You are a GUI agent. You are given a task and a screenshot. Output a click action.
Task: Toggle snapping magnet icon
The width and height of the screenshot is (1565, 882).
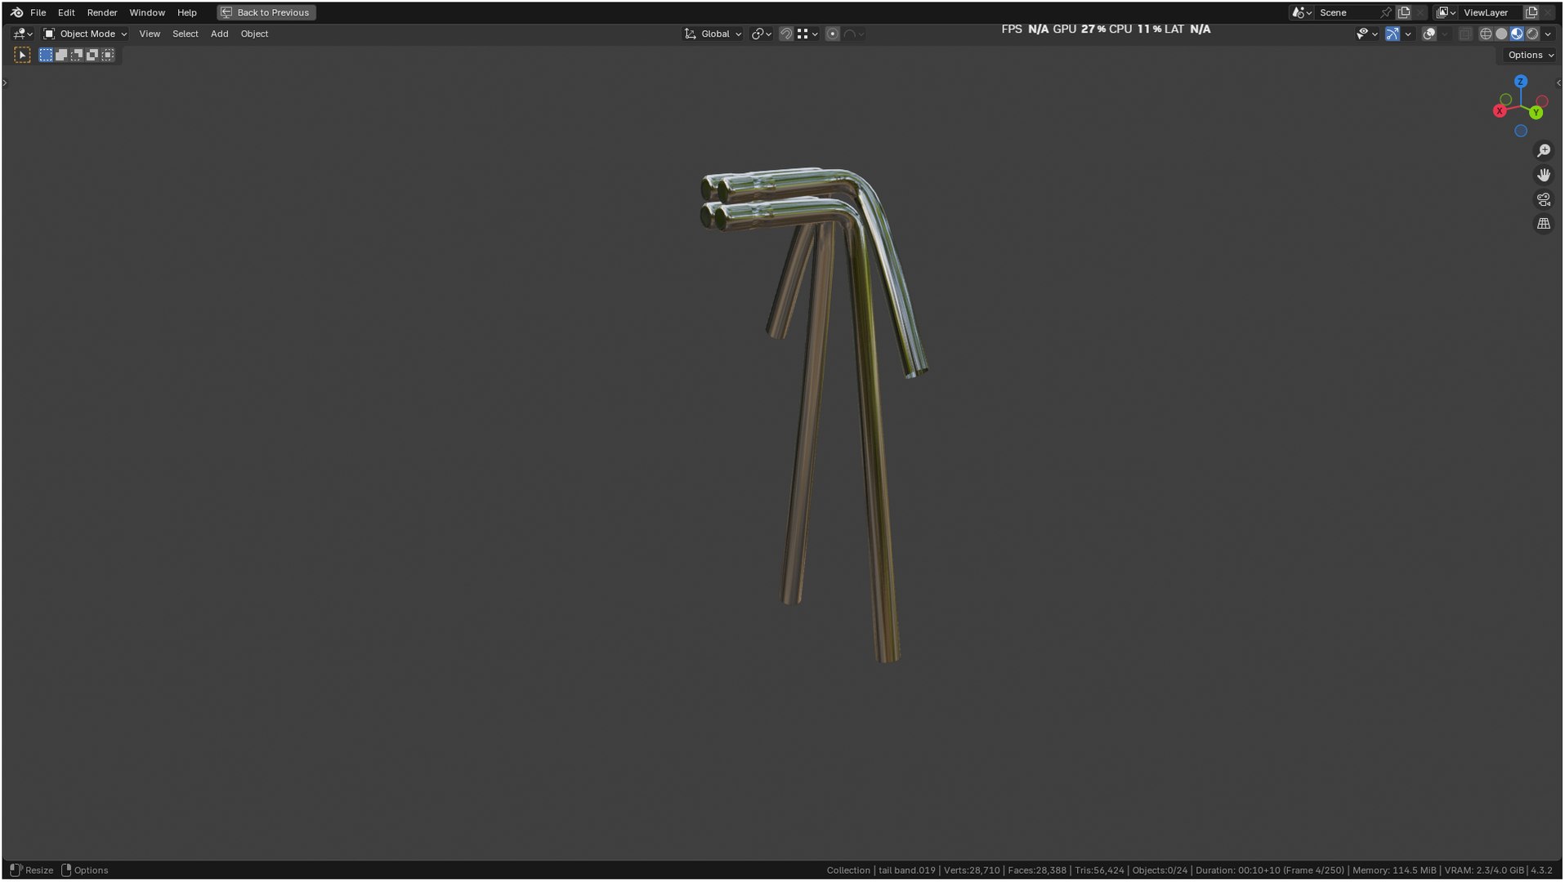[785, 33]
